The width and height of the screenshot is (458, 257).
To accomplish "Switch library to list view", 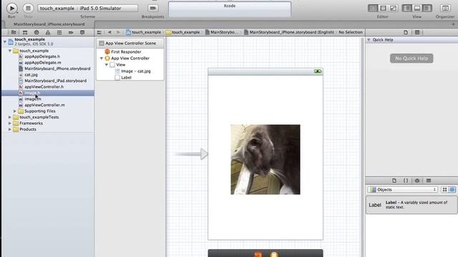I will point(452,190).
